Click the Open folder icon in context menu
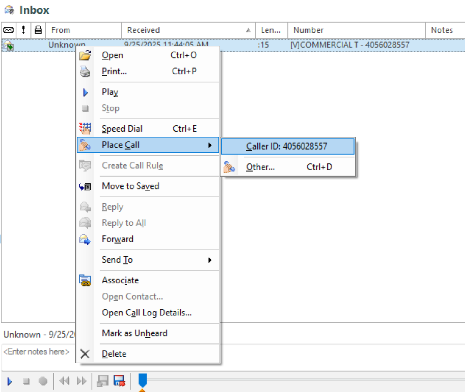The width and height of the screenshot is (465, 392). point(85,55)
